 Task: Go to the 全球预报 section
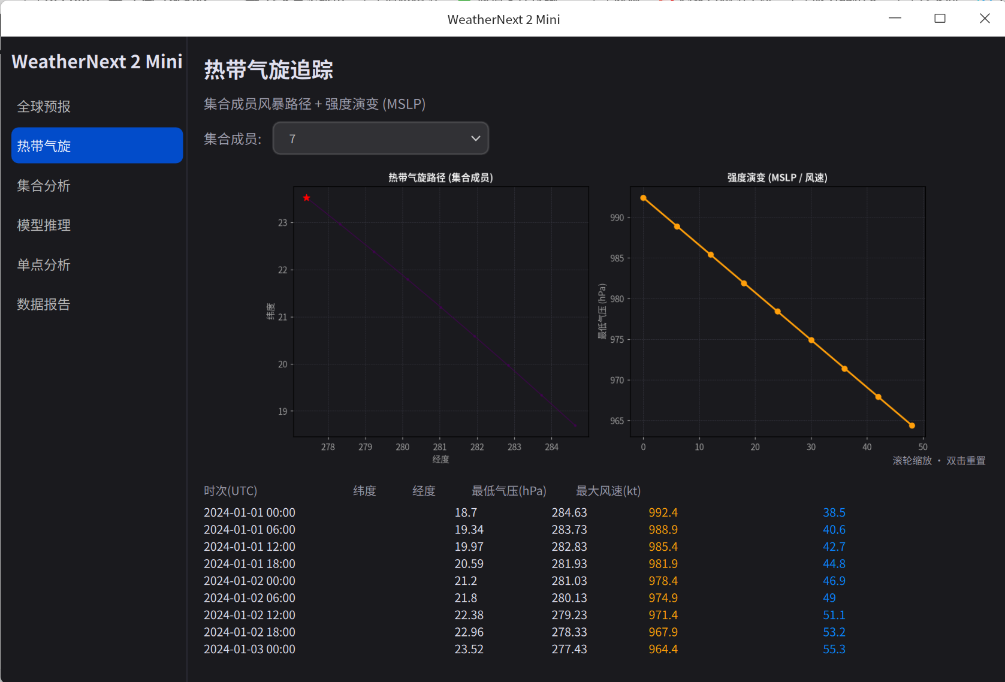point(97,106)
